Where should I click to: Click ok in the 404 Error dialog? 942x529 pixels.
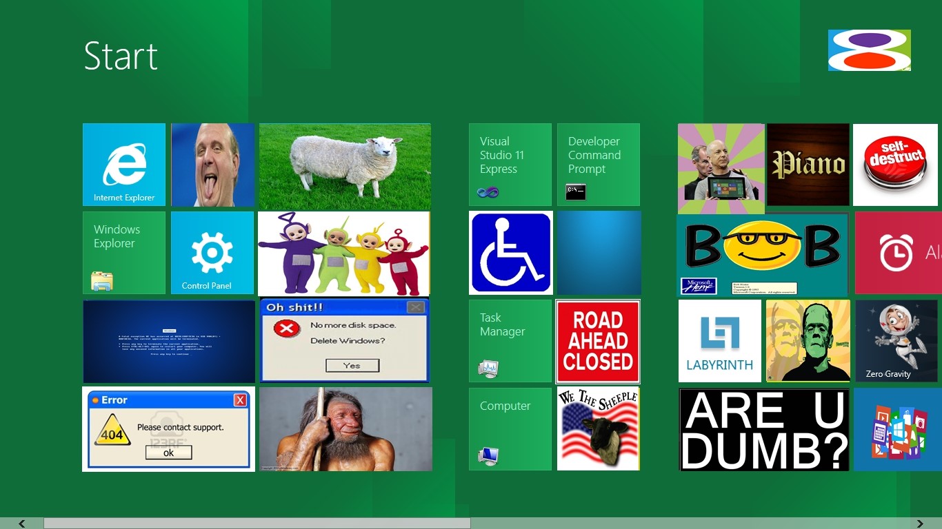(168, 453)
